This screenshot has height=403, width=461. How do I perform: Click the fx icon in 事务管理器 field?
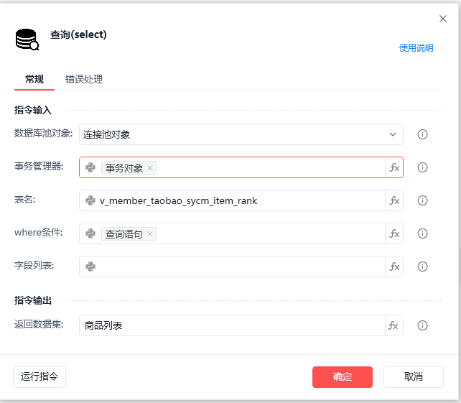(x=394, y=167)
